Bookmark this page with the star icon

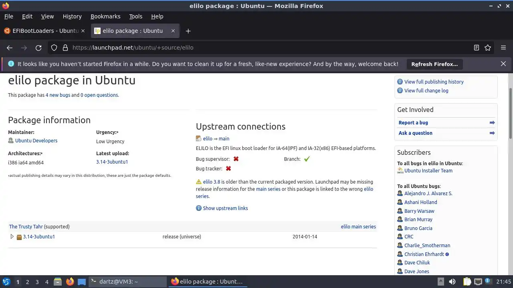click(x=488, y=48)
